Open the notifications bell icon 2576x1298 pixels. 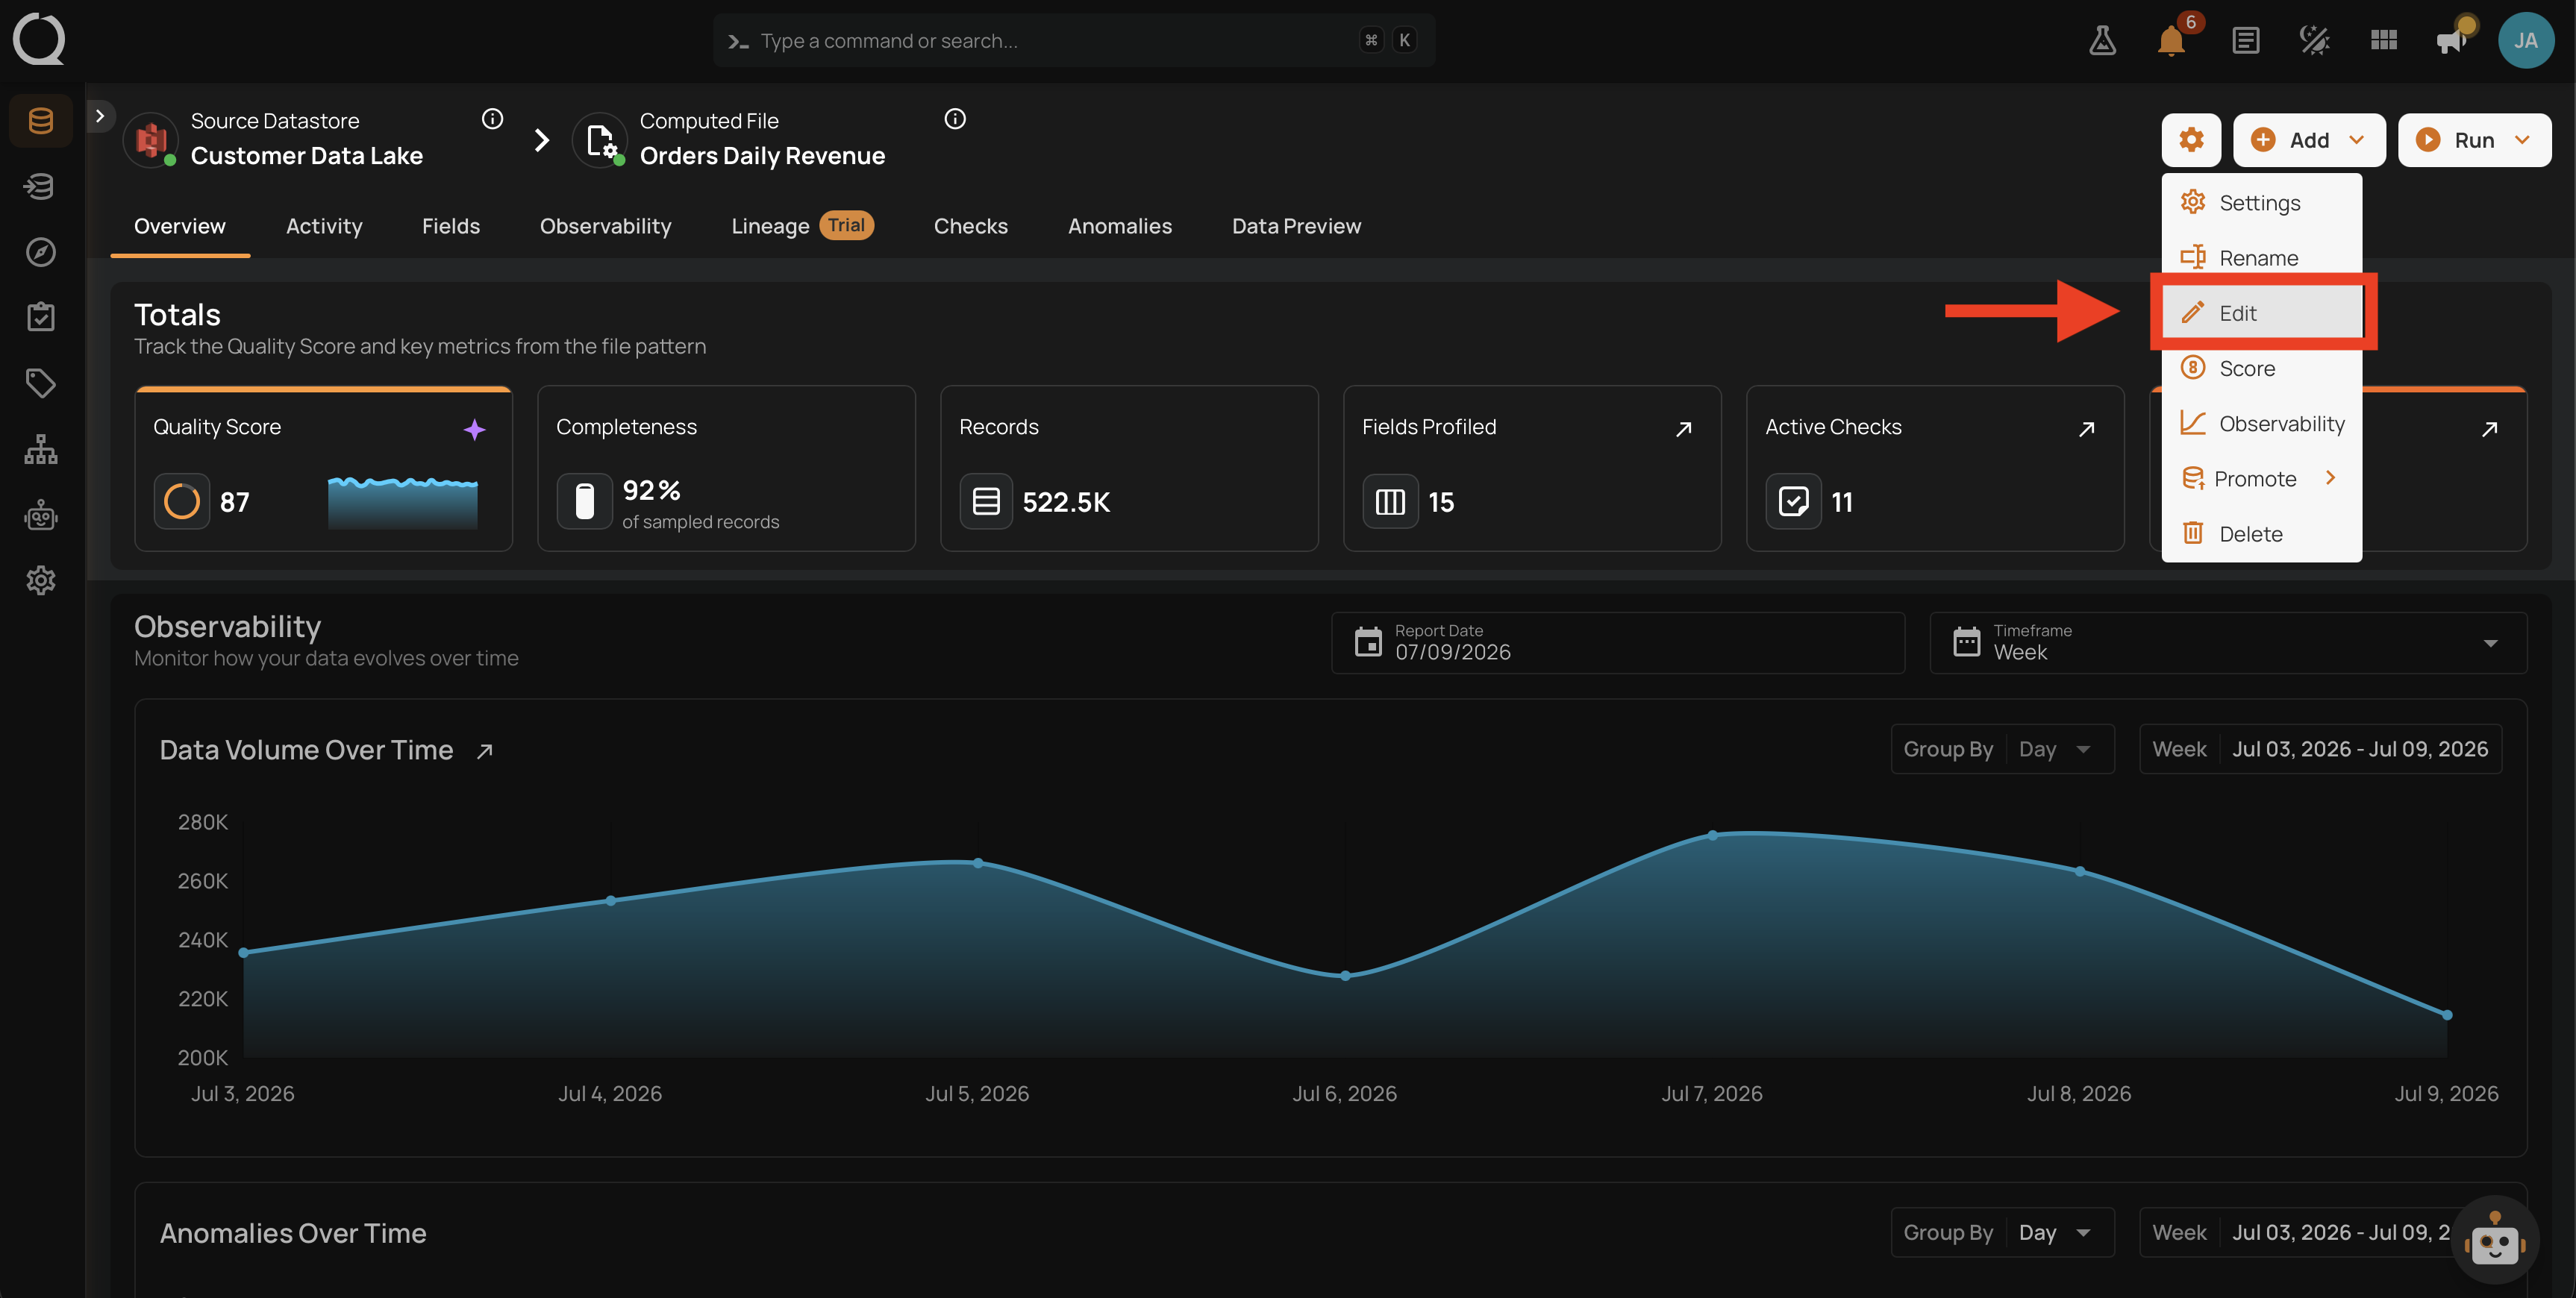point(2171,41)
